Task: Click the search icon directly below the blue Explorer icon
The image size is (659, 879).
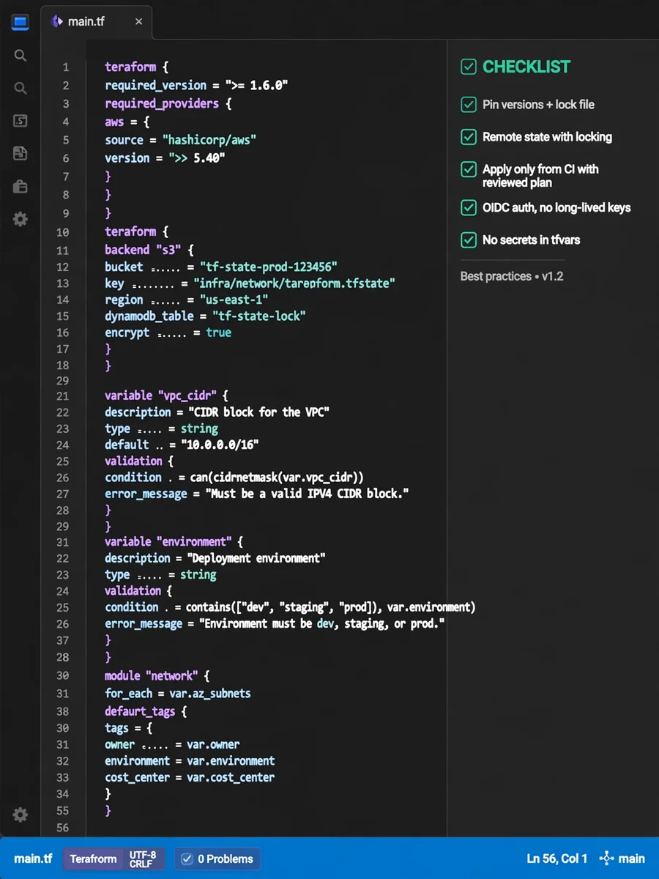Action: pos(21,56)
